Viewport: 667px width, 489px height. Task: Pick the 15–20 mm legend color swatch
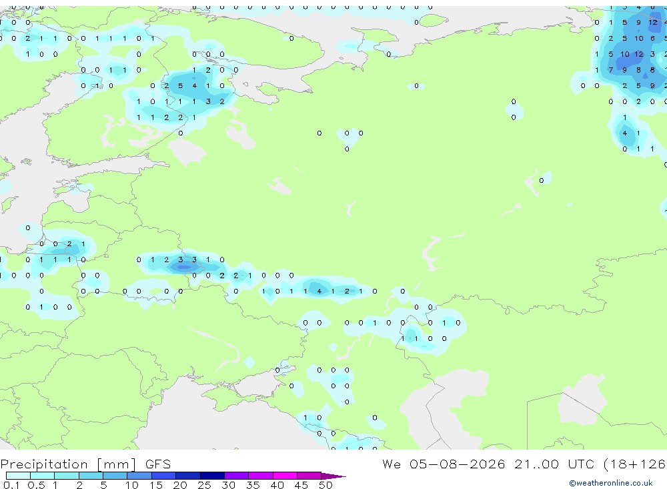click(164, 476)
